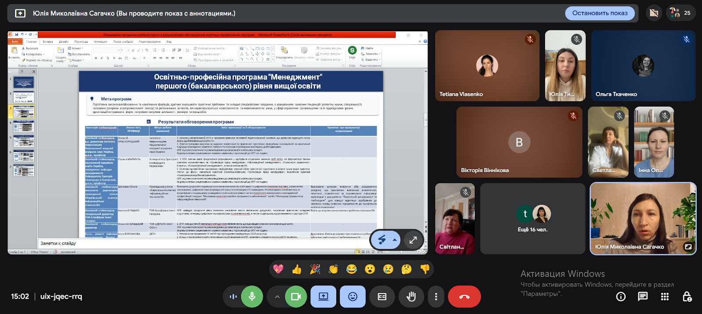702x314 pixels.
Task: Open the reactions emoji panel button
Action: (353, 296)
